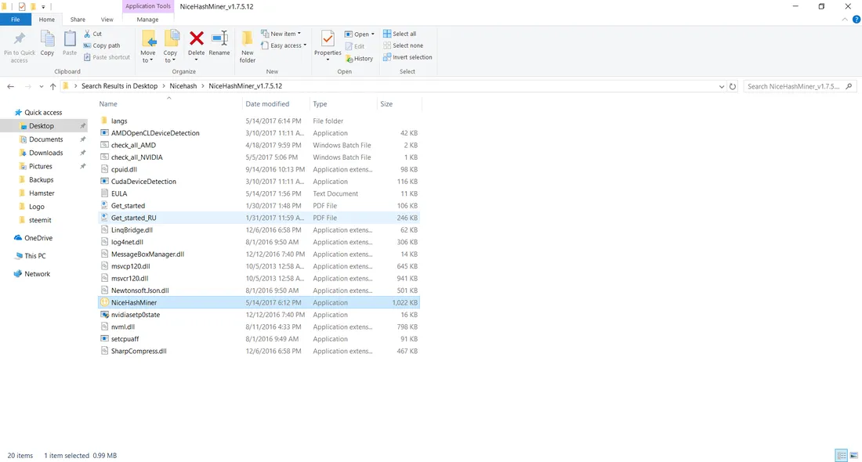Viewport: 862px width, 462px height.
Task: Open the Easy access dropdown
Action: 284,45
